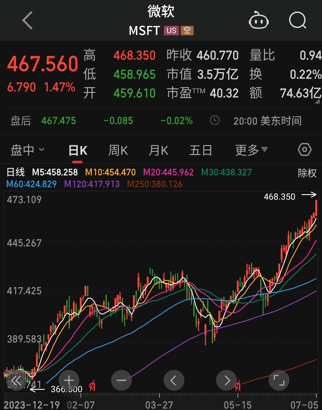The height and width of the screenshot is (410, 322).
Task: Click the after-hours clock icon
Action: (214, 121)
